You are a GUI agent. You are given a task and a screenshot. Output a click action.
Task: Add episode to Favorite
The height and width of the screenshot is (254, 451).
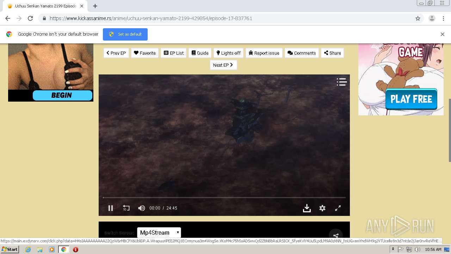point(145,53)
